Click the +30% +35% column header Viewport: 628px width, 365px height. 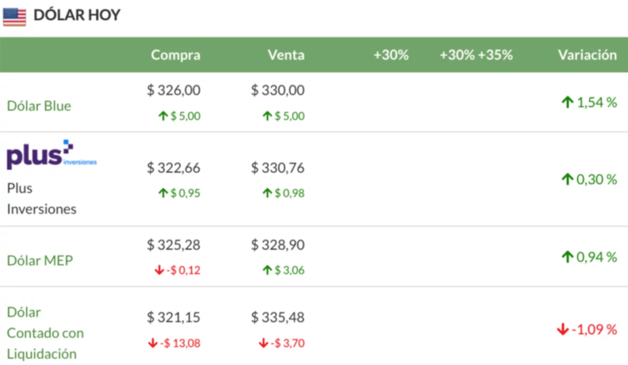(476, 55)
